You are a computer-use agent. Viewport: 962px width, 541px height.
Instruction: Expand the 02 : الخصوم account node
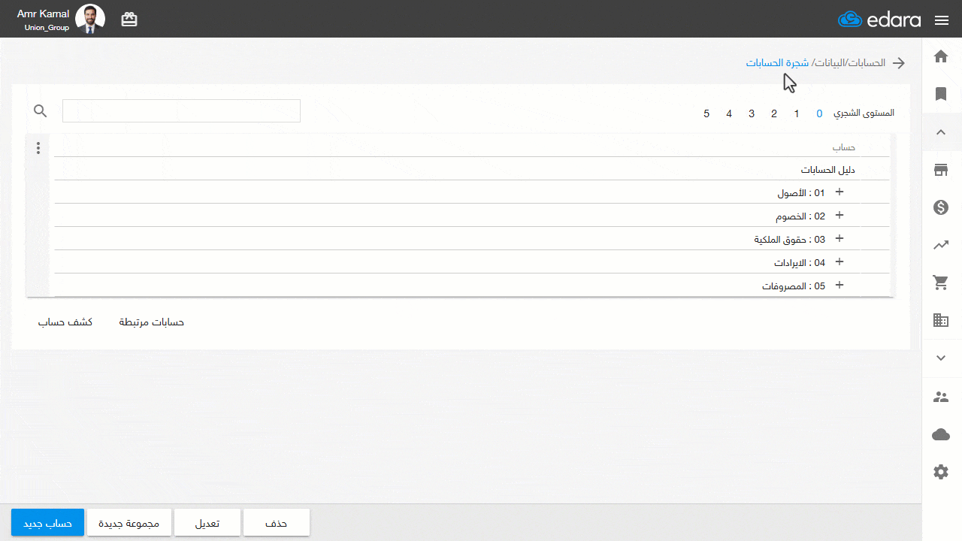coord(839,216)
